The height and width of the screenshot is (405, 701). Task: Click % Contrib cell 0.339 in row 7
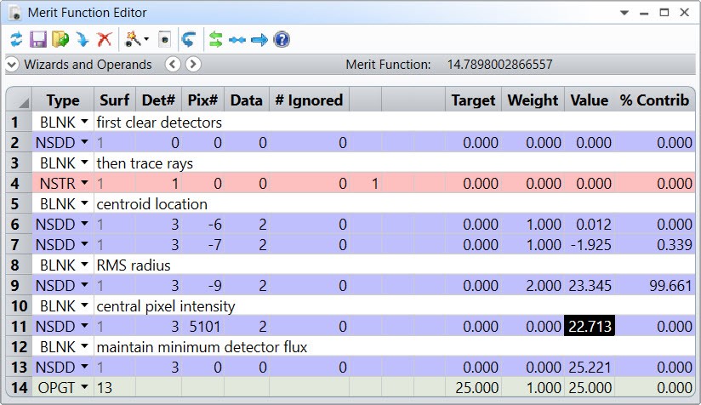click(x=654, y=244)
